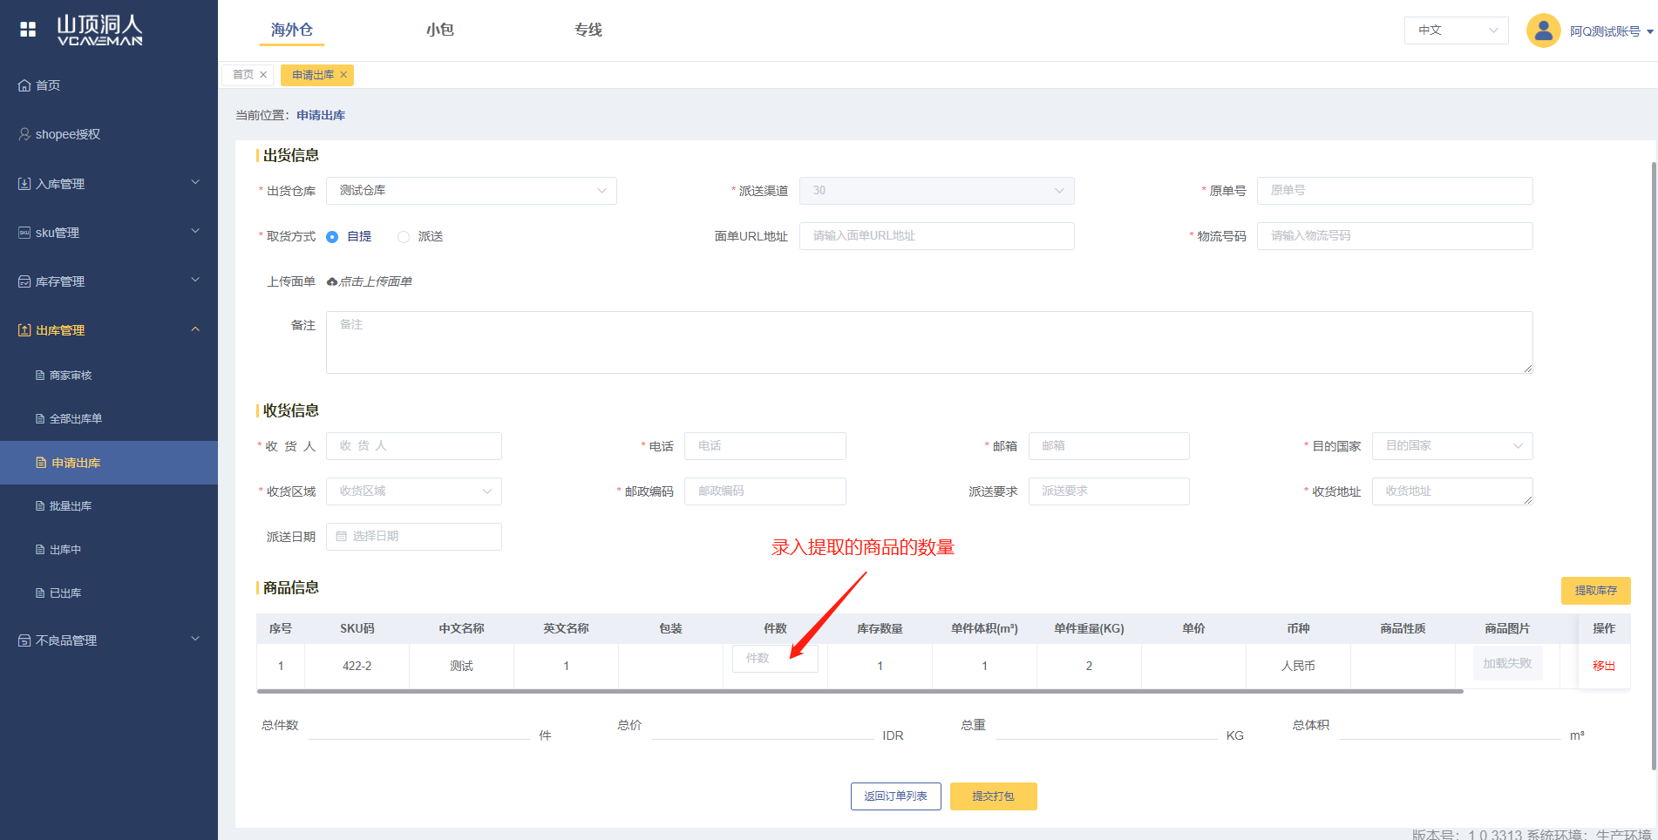Click the grid menu icon beside logo
The image size is (1658, 840).
point(28,30)
